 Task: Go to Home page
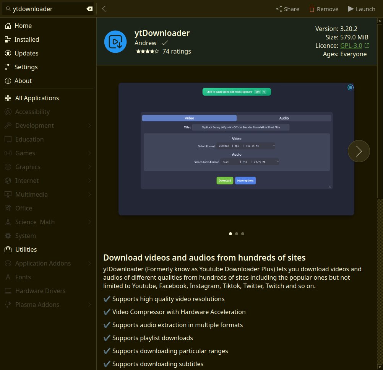point(48,26)
